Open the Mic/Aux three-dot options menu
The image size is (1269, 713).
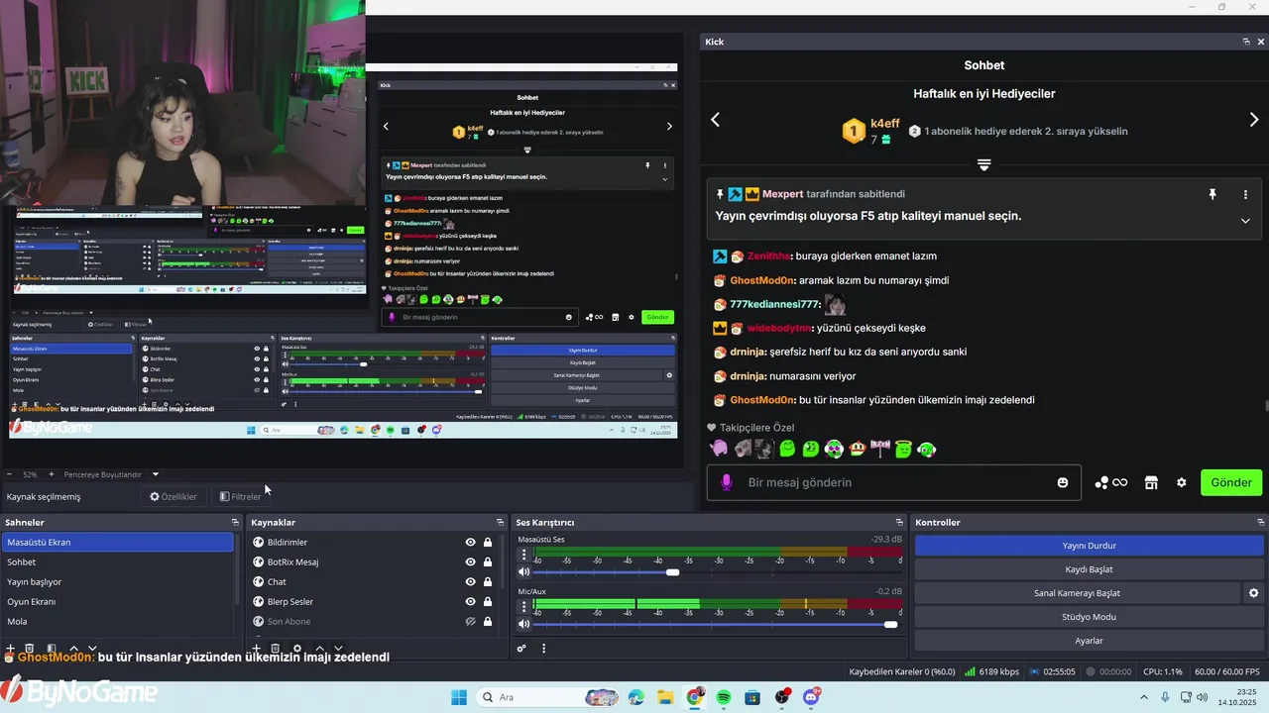click(x=524, y=606)
